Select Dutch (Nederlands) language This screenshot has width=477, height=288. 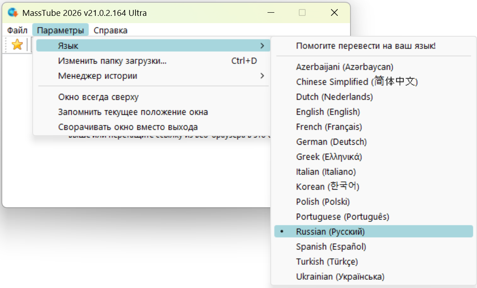[x=374, y=97]
